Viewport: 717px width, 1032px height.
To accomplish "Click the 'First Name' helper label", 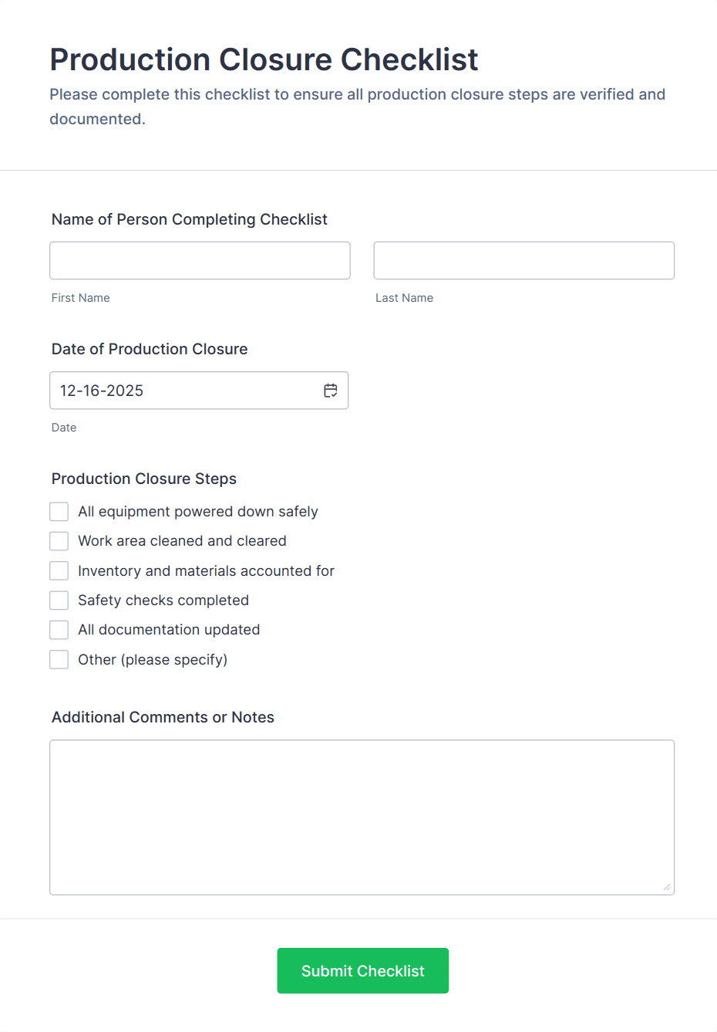I will 80,298.
